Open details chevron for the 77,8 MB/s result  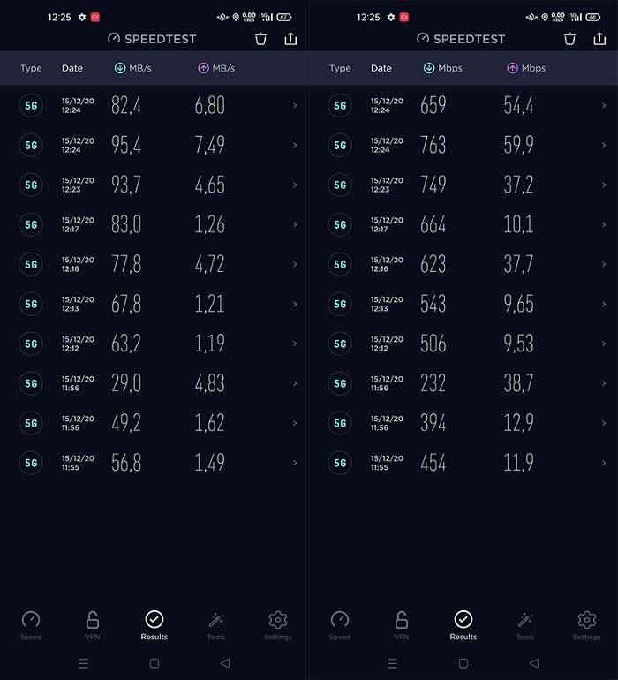(x=295, y=264)
